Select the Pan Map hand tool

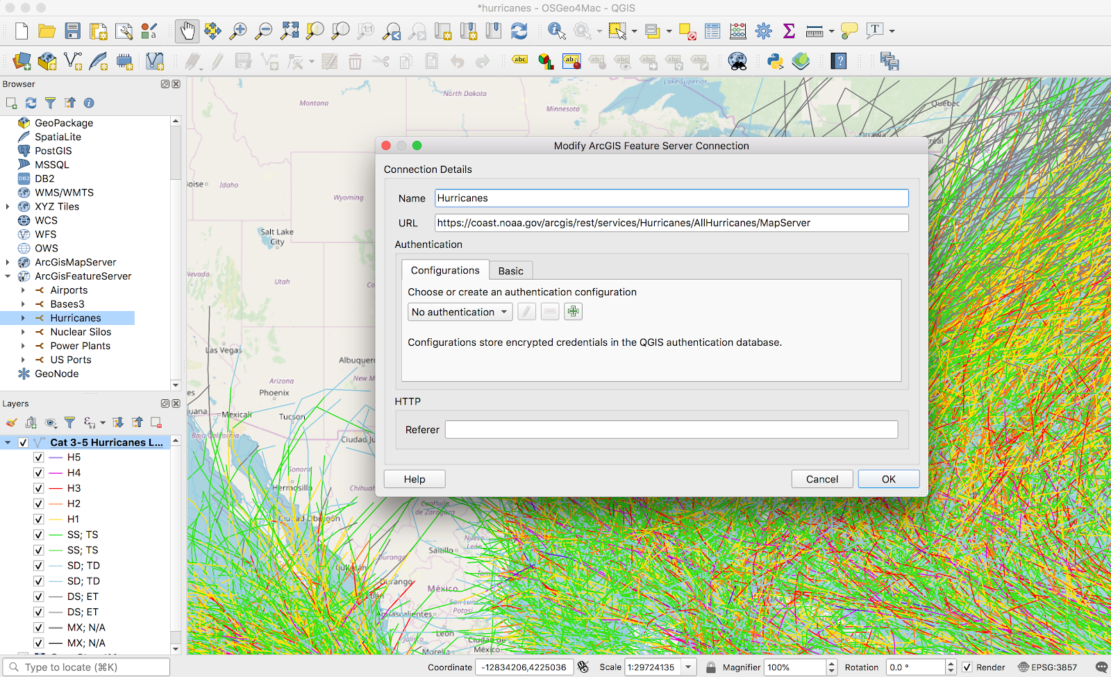pos(187,31)
